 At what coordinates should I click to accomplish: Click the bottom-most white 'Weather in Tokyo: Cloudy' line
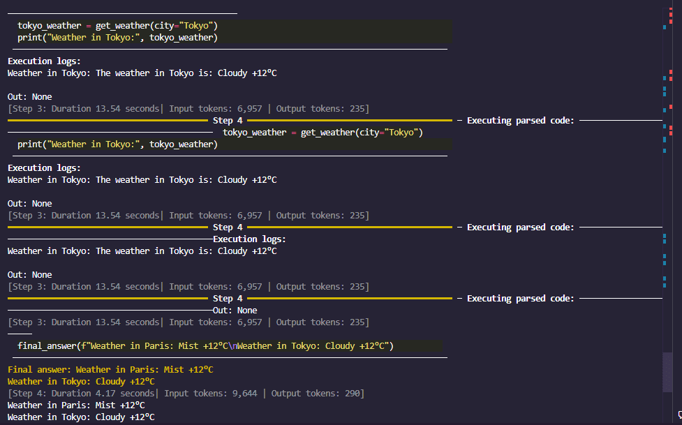pos(81,417)
